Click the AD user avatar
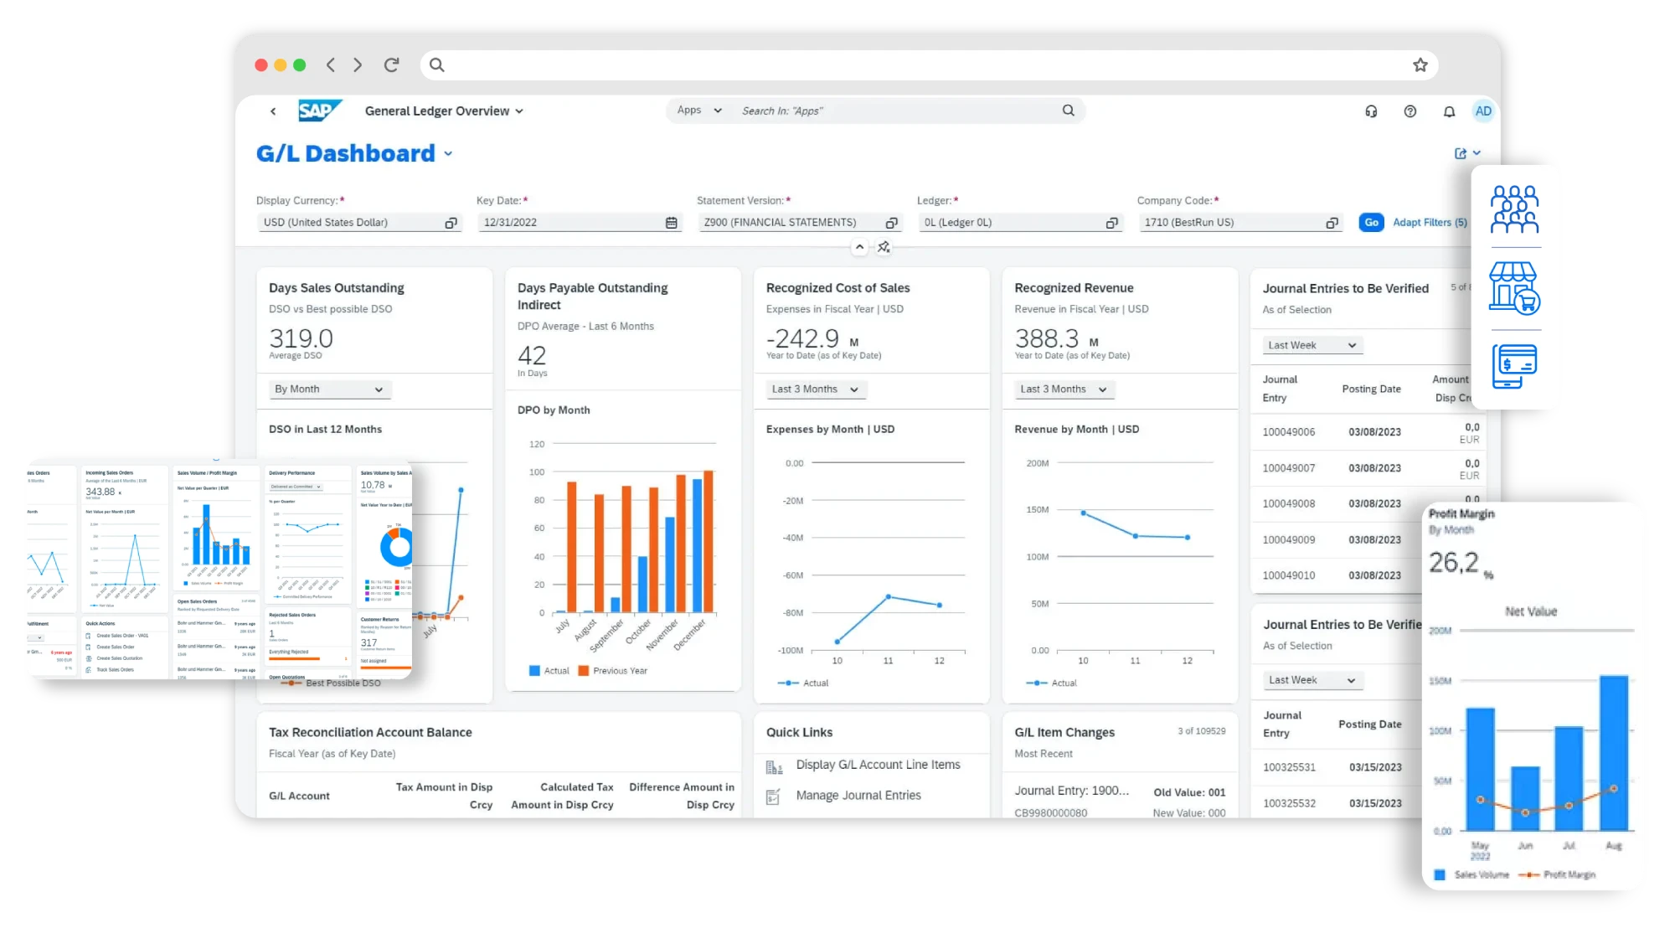This screenshot has height=928, width=1675. tap(1483, 111)
